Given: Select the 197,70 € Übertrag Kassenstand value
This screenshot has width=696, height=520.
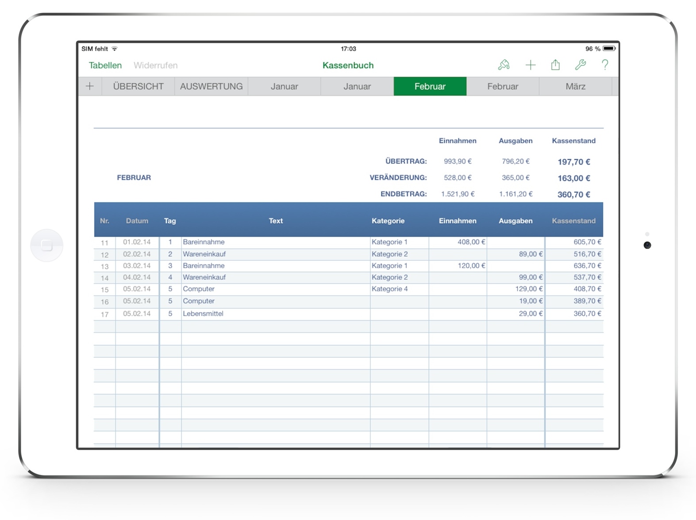Looking at the screenshot, I should pyautogui.click(x=573, y=162).
